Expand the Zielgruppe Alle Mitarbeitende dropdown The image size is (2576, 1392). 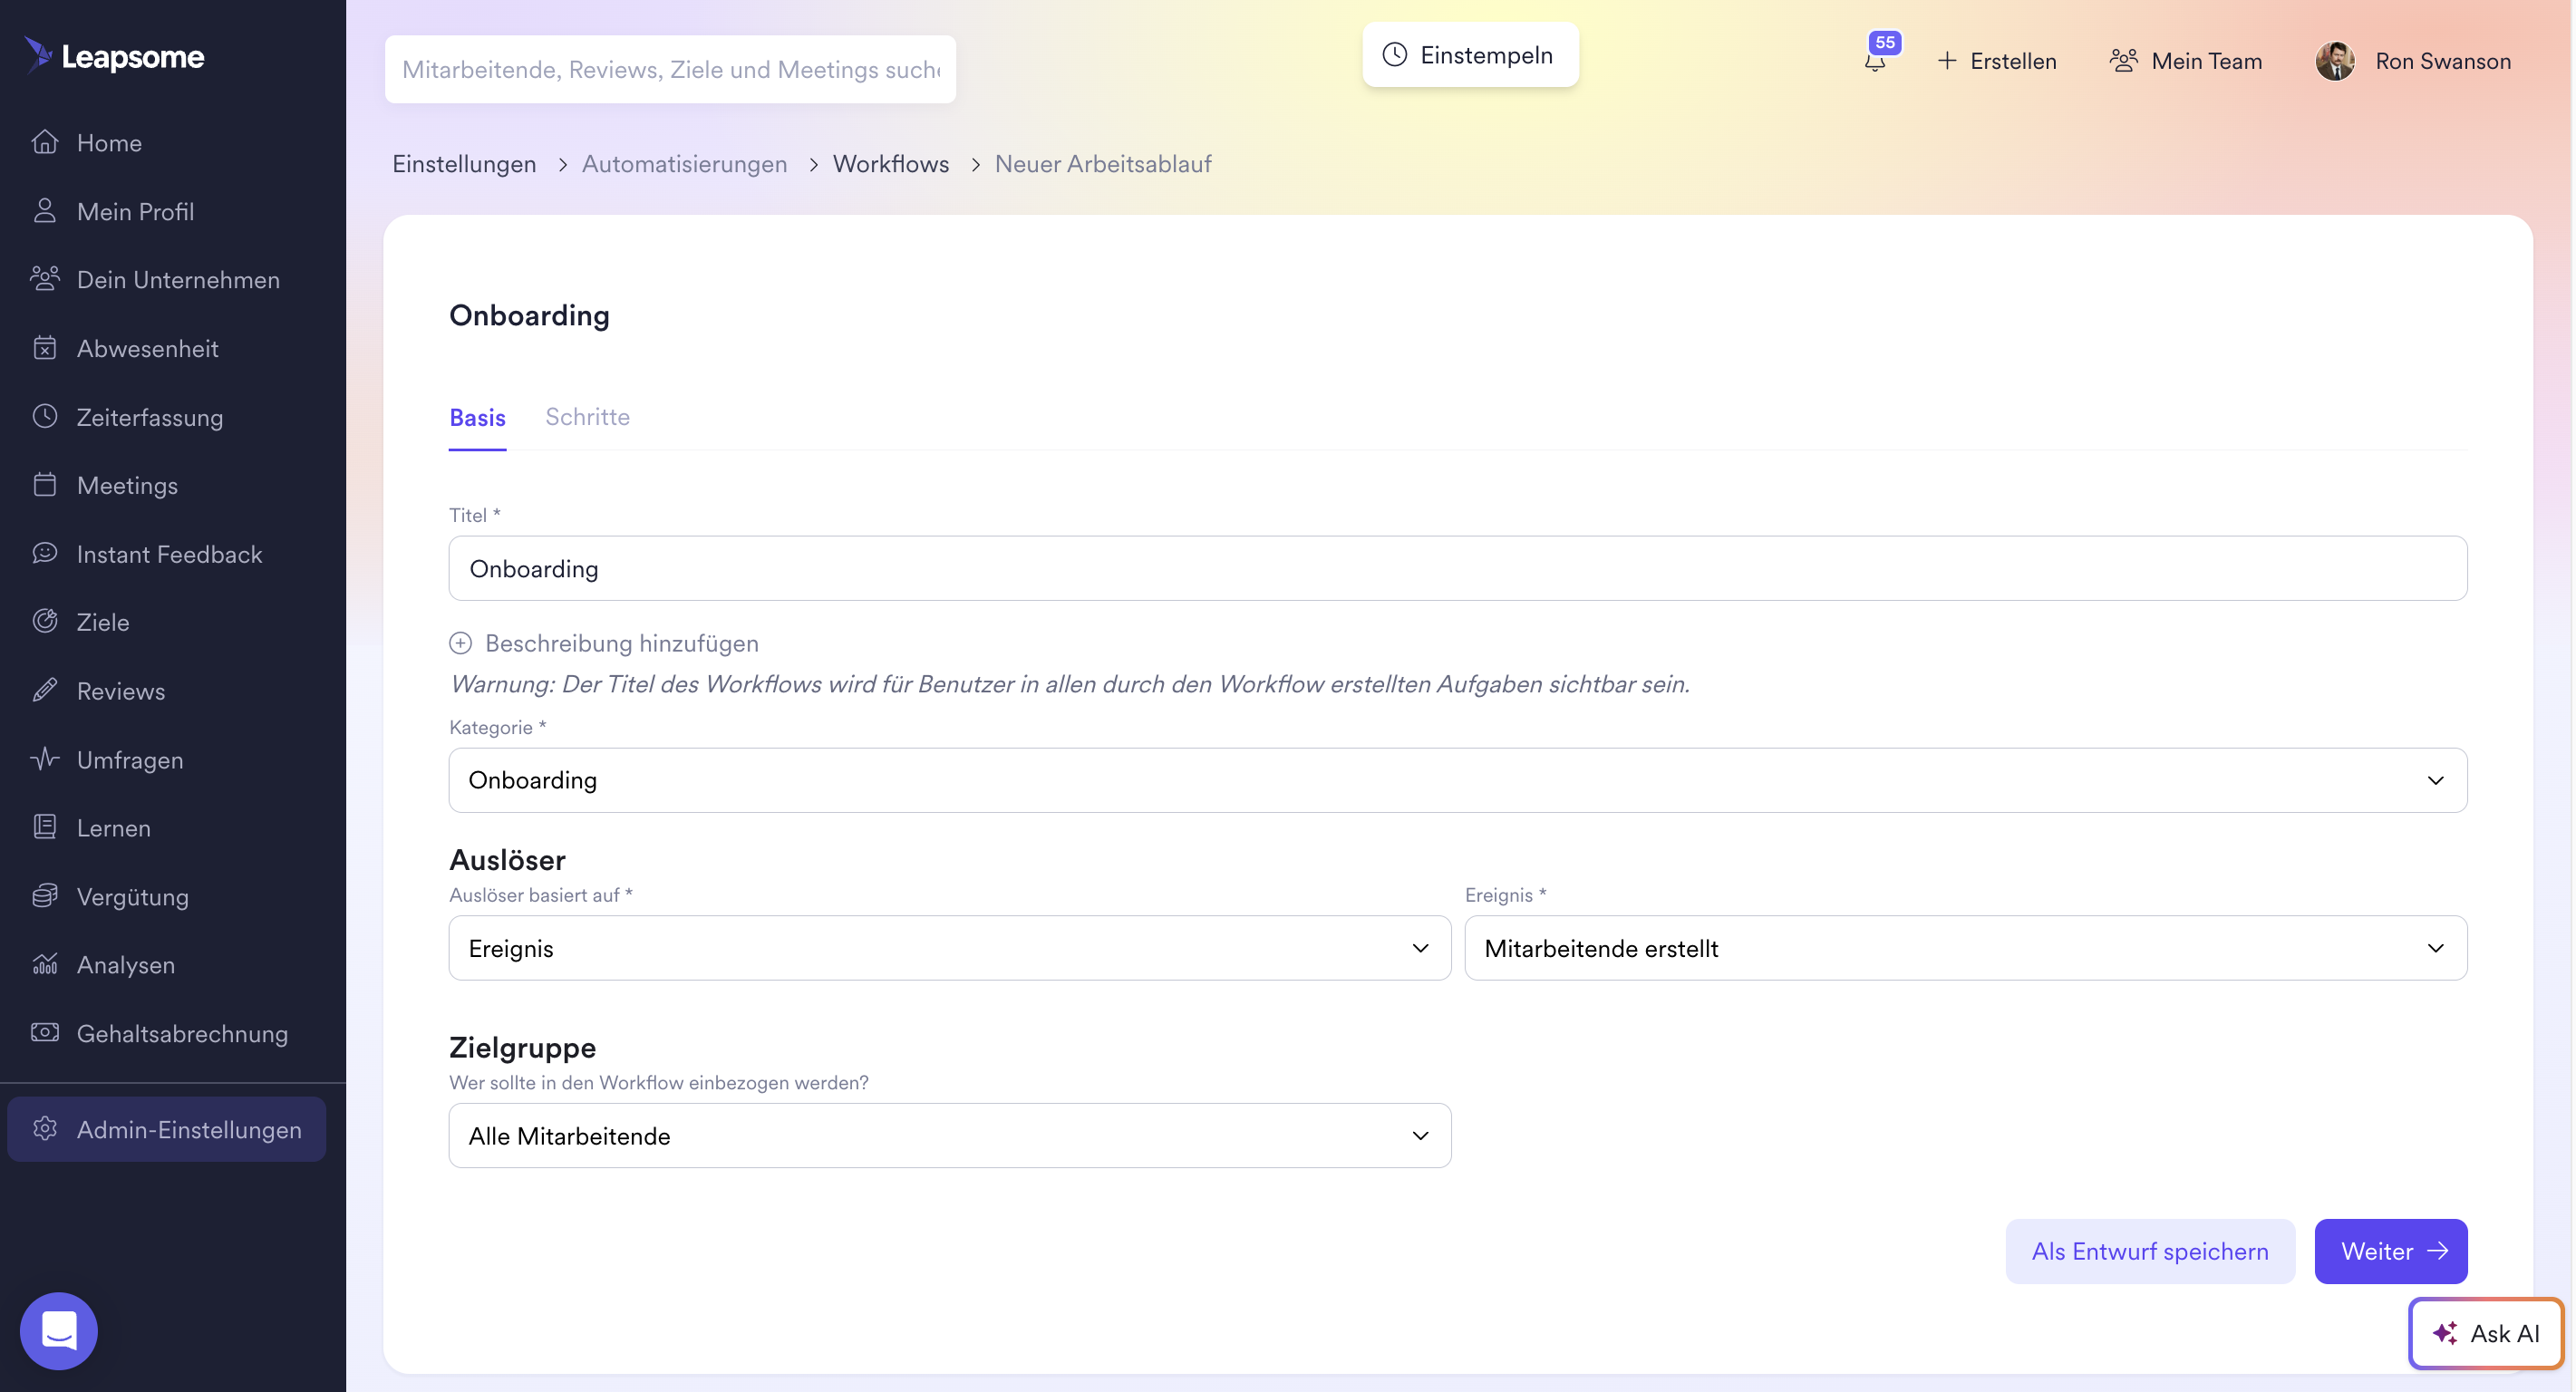click(949, 1135)
